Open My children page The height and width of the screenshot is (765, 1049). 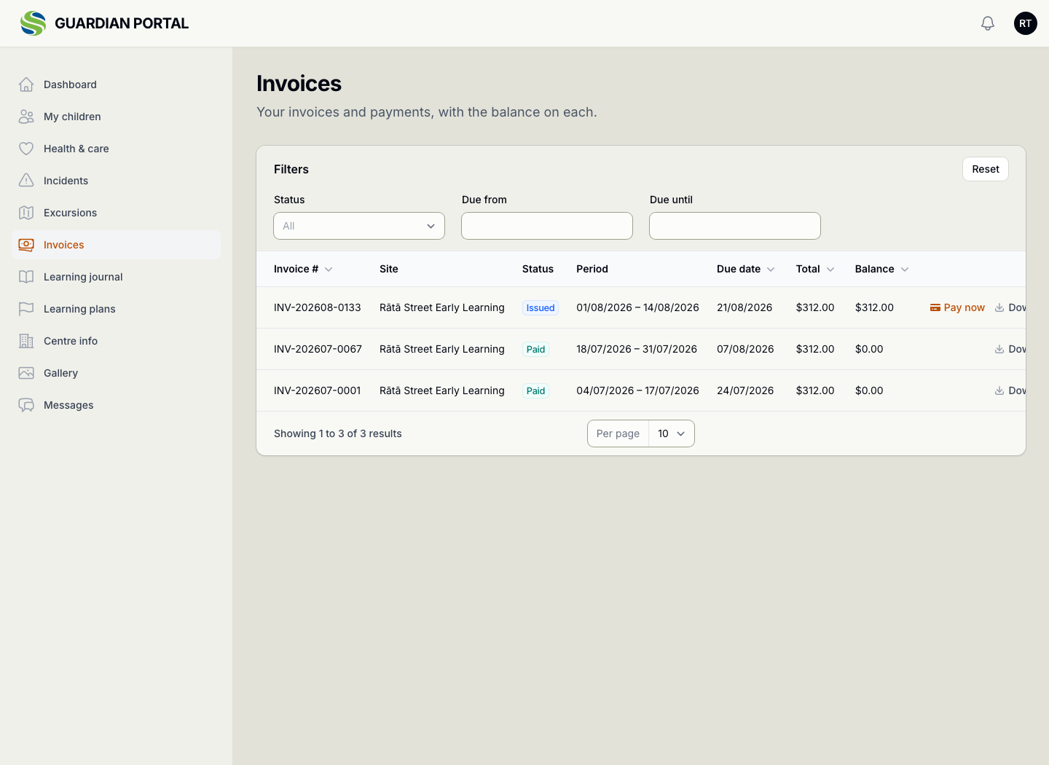tap(117, 117)
